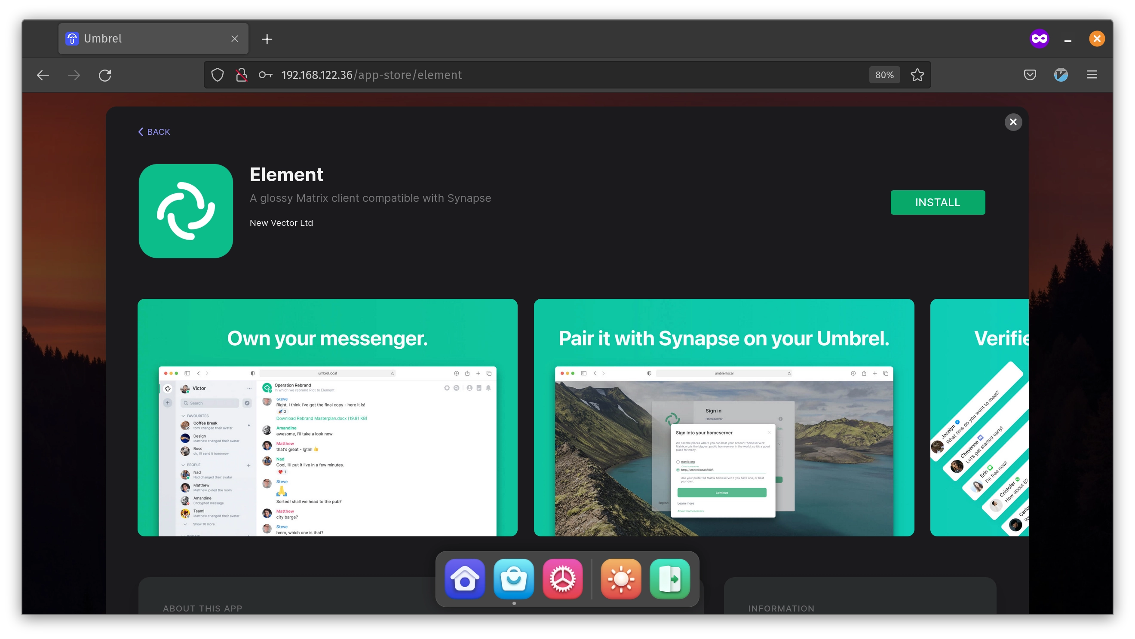Click the browser forward arrow
Viewport: 1135px width, 639px height.
[x=74, y=75]
